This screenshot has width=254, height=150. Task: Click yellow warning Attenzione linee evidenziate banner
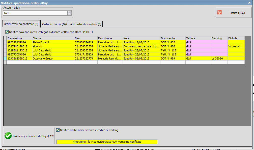tap(107, 142)
